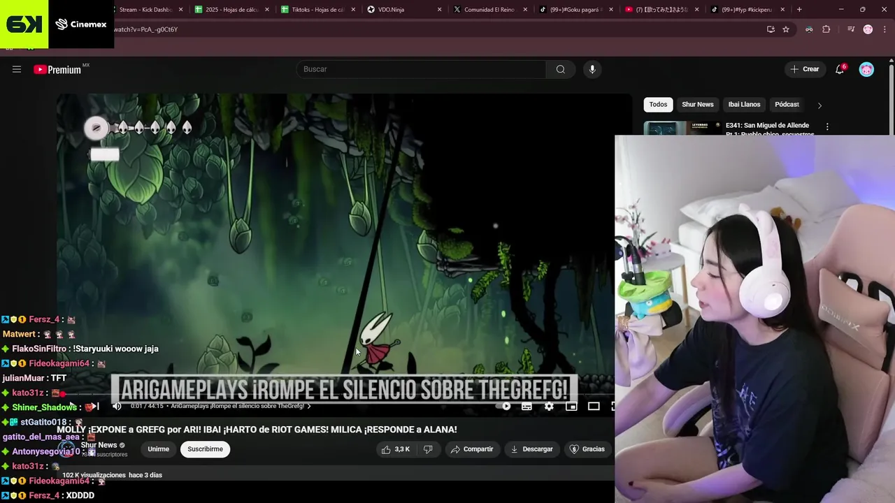This screenshot has width=895, height=503.
Task: Click the Gracias button
Action: pyautogui.click(x=587, y=449)
